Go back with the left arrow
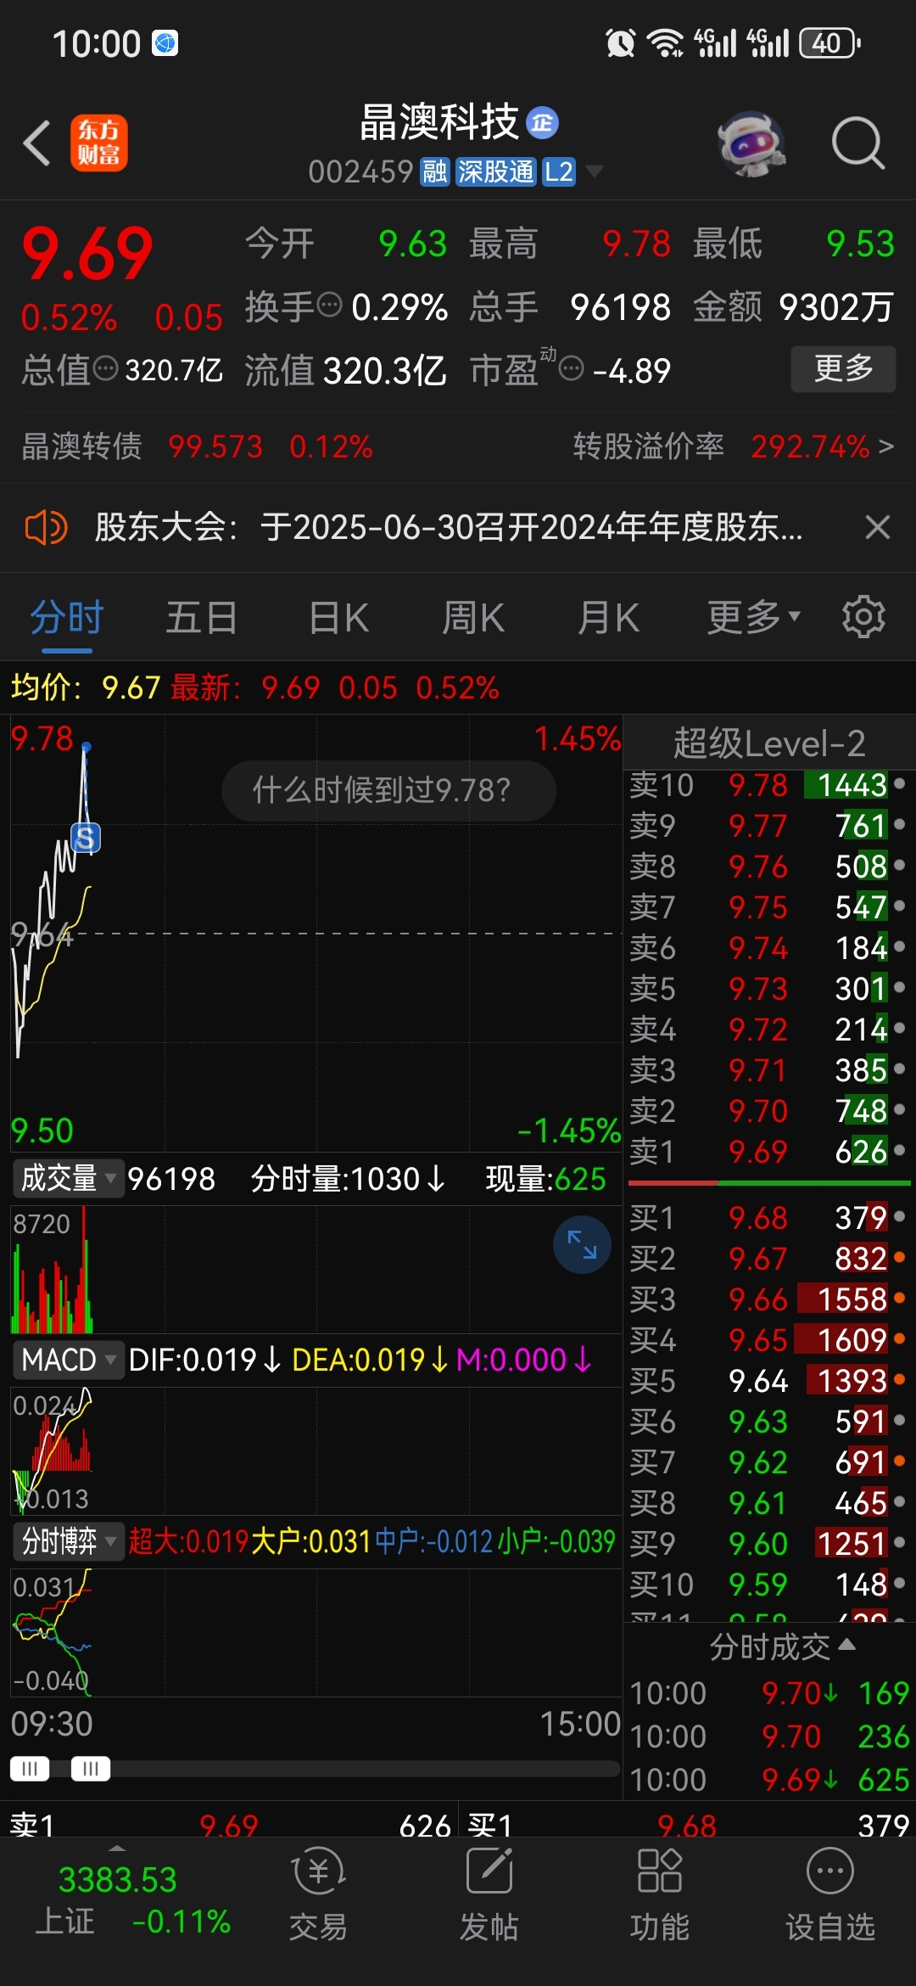 tap(37, 143)
